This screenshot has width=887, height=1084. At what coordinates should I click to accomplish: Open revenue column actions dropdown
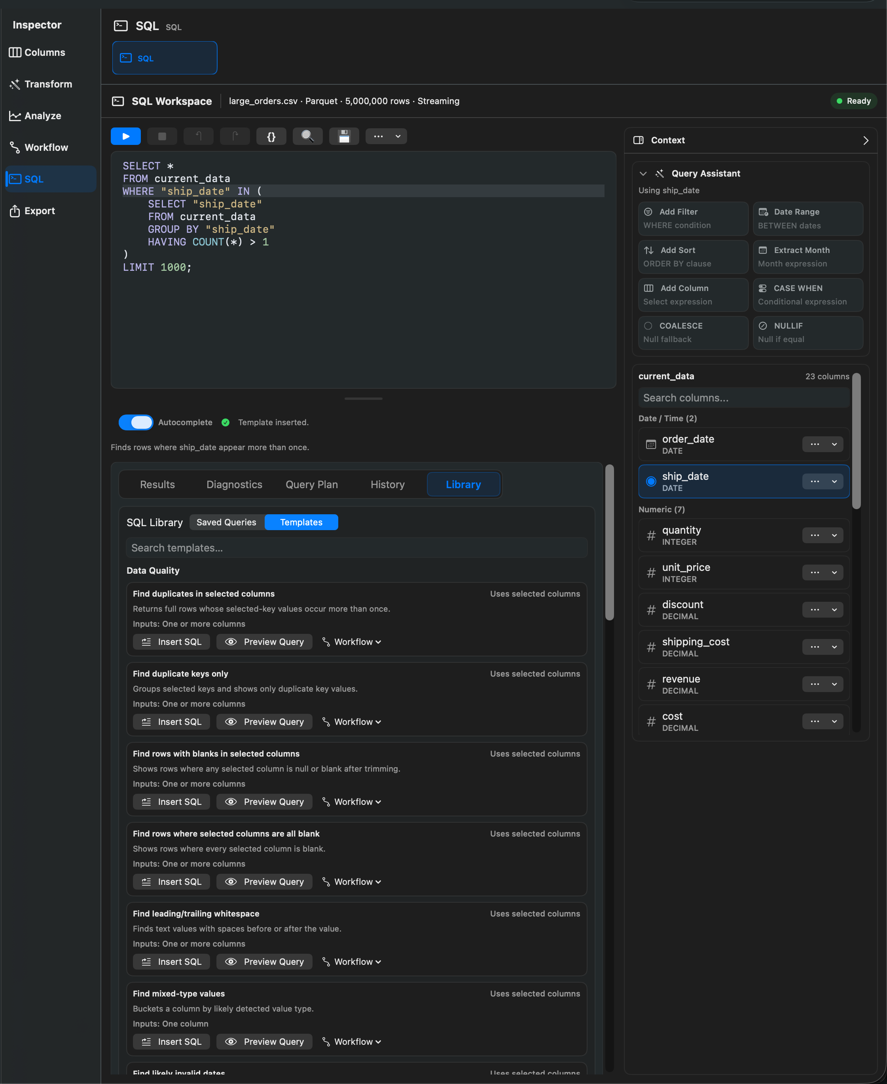click(x=823, y=684)
